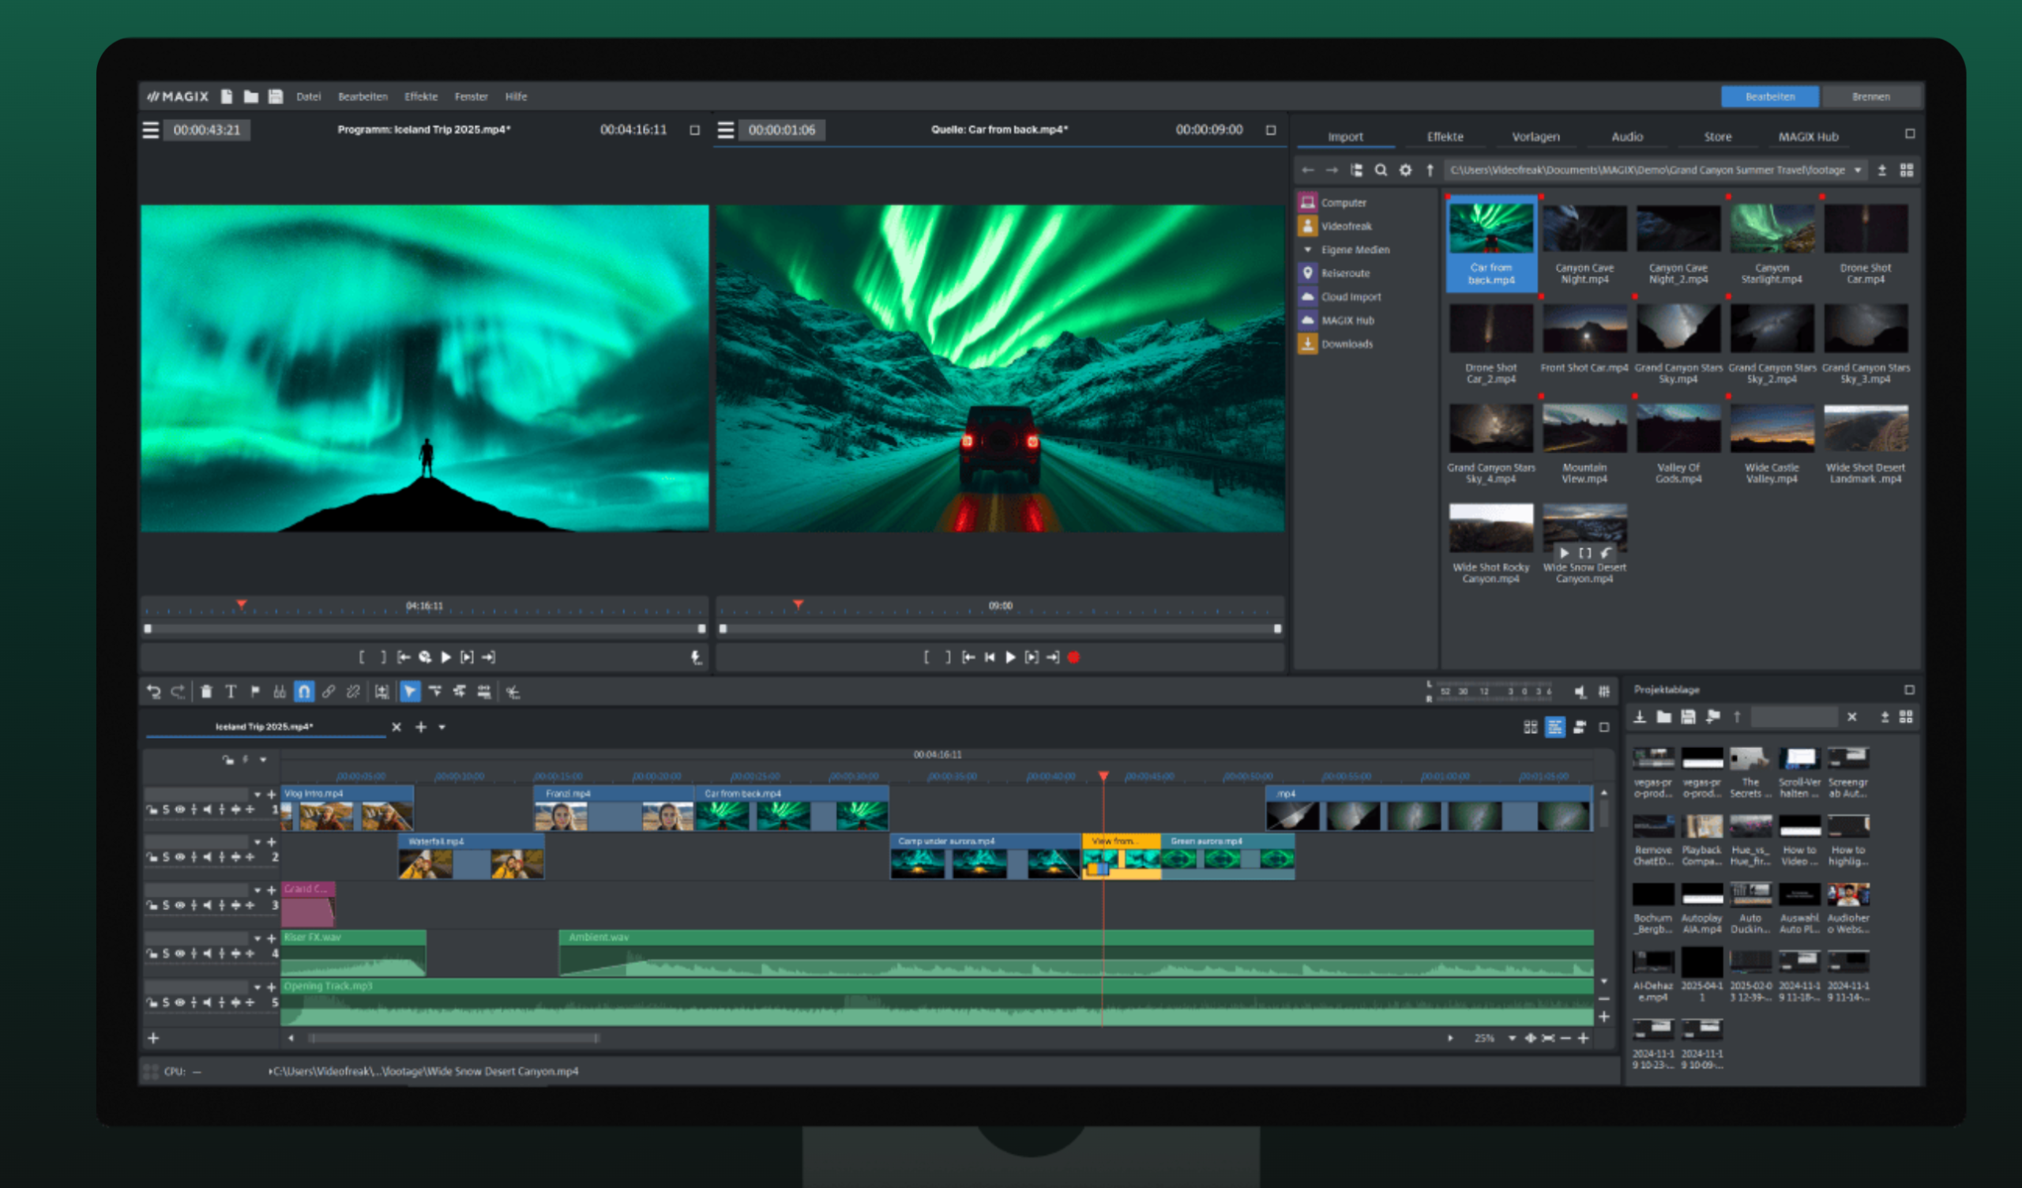Image resolution: width=2022 pixels, height=1188 pixels.
Task: Open the 25% zoom level dropdown
Action: click(x=1512, y=1039)
